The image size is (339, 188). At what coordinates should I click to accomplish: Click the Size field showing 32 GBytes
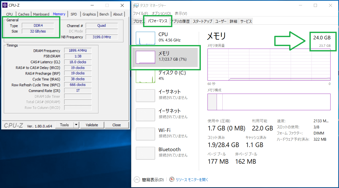click(x=38, y=31)
